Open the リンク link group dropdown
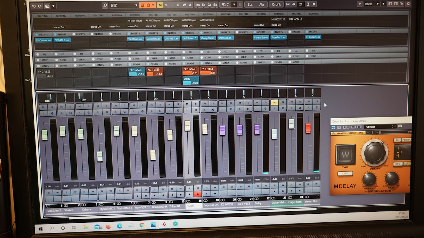The height and width of the screenshot is (238, 424). [234, 5]
